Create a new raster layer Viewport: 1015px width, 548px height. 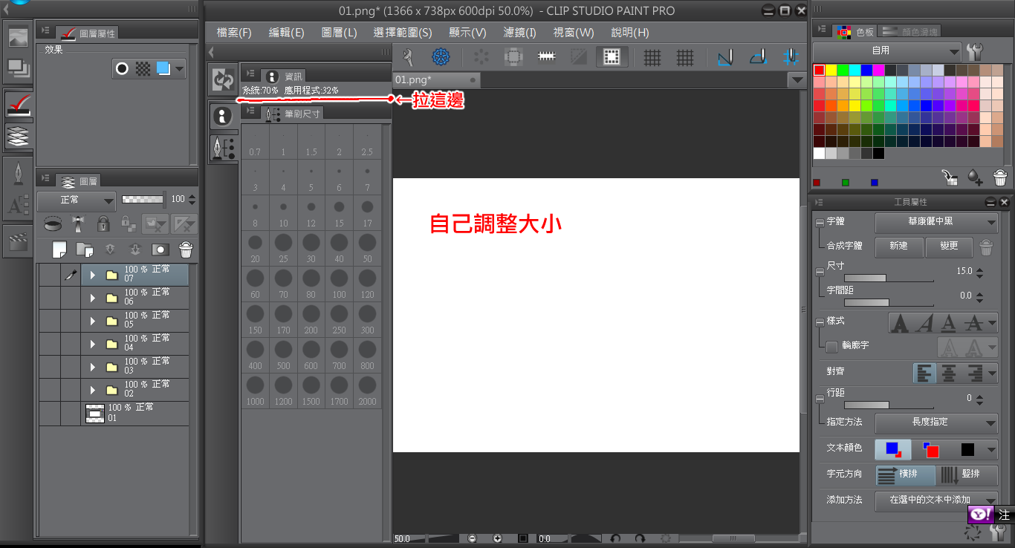click(59, 249)
